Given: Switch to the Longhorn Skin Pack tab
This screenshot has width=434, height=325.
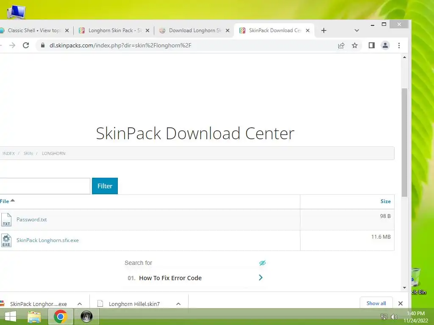Looking at the screenshot, I should (114, 30).
